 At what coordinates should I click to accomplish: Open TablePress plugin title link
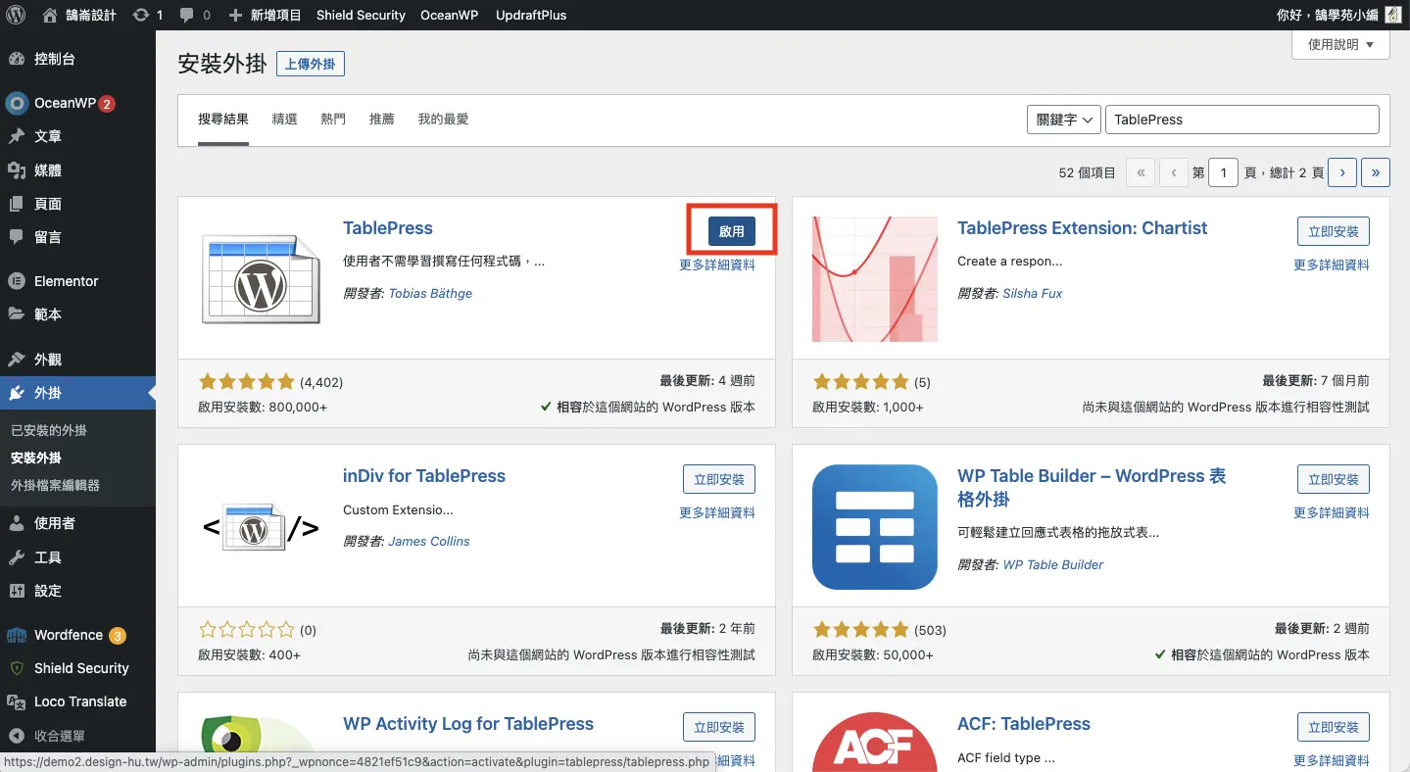pyautogui.click(x=388, y=228)
